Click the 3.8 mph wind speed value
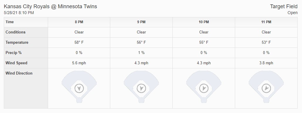The height and width of the screenshot is (113, 302). 266,63
